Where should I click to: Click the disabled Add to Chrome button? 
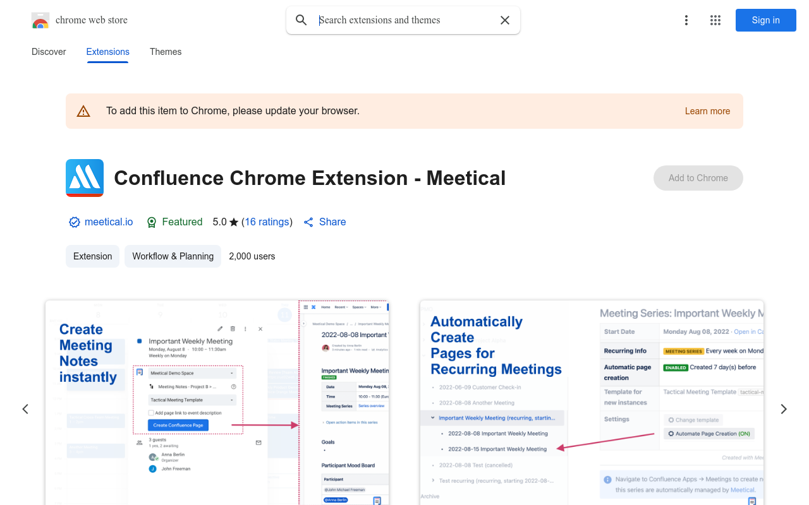(x=698, y=178)
